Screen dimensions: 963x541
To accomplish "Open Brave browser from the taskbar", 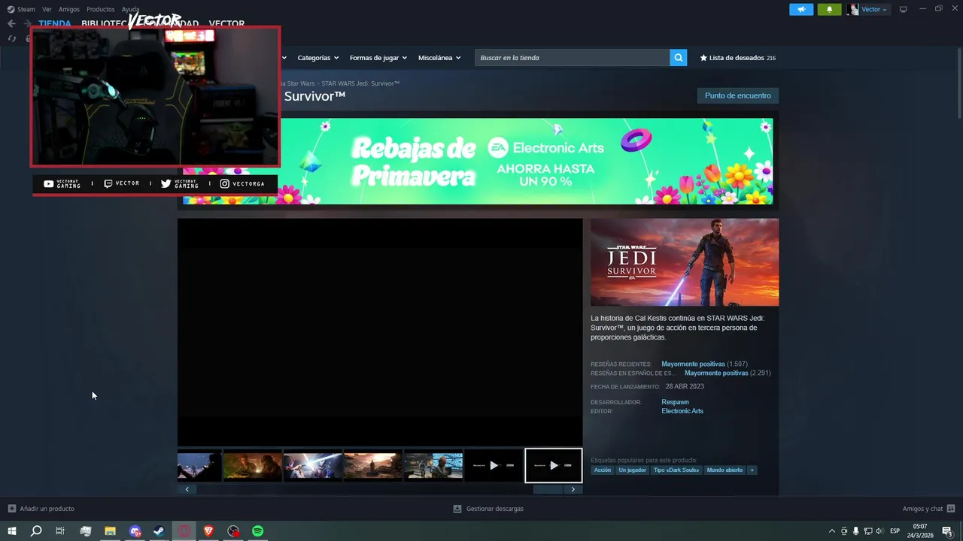I will (208, 531).
